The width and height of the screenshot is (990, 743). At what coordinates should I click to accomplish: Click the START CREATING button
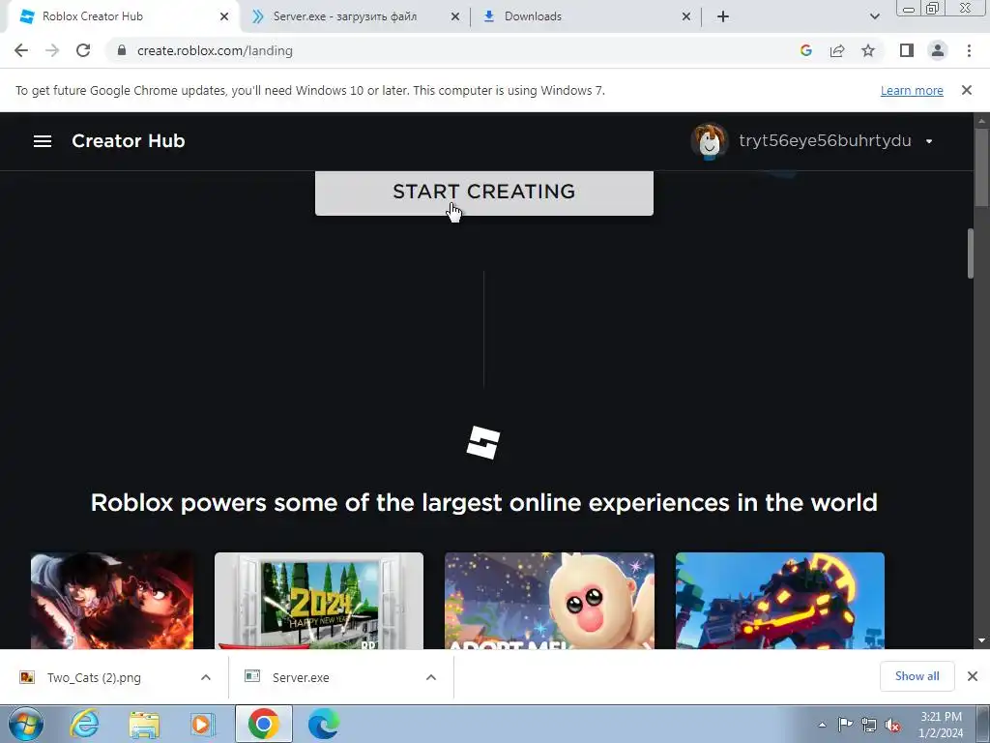pyautogui.click(x=483, y=193)
